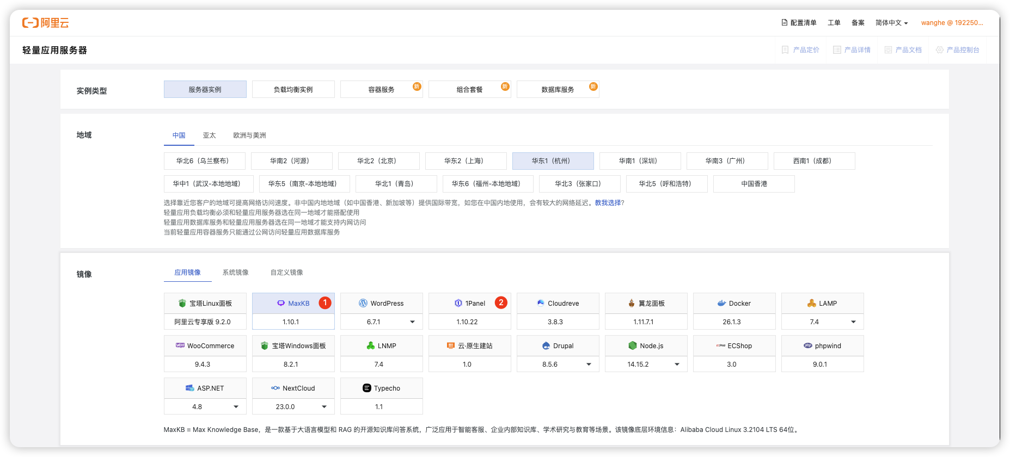Open the 教我选择 help link
1010x457 pixels.
[608, 203]
